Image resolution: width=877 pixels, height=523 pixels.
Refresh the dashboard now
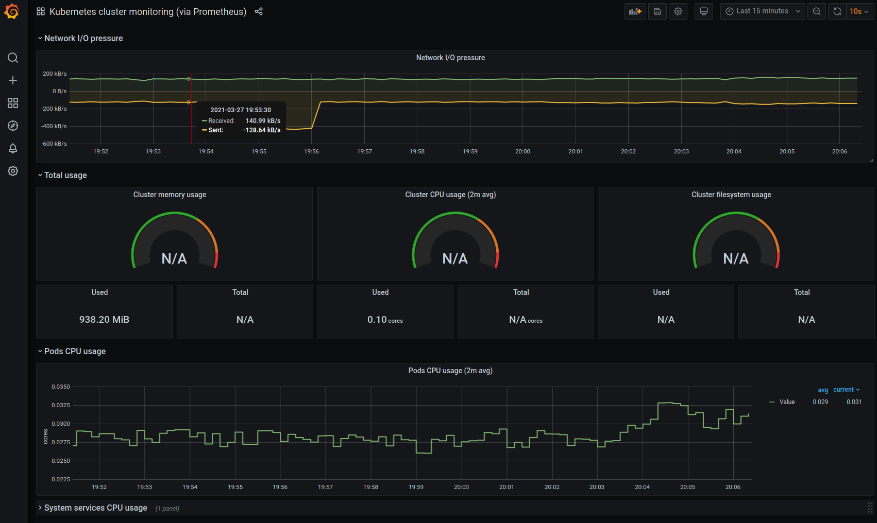pos(837,11)
